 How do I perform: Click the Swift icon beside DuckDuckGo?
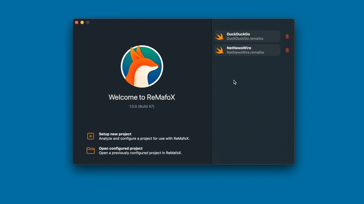click(x=220, y=36)
